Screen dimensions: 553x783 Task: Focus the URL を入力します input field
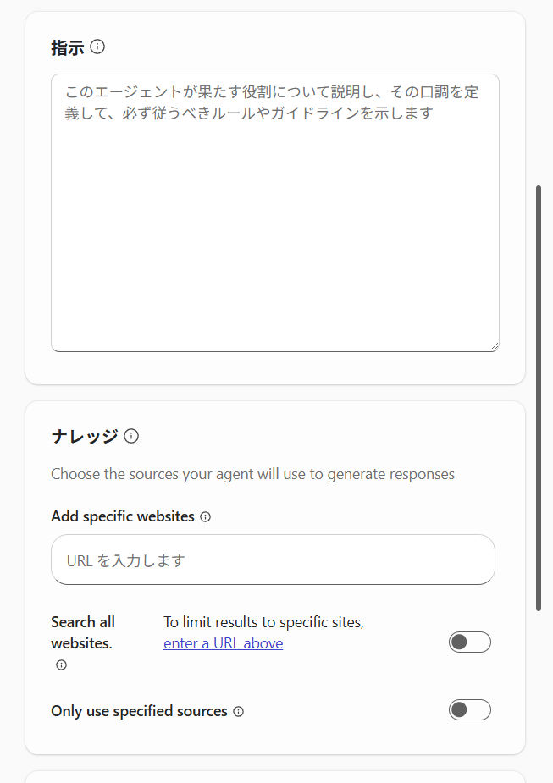[x=273, y=560]
